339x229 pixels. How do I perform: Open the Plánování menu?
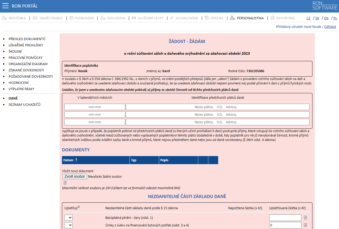(x=84, y=18)
